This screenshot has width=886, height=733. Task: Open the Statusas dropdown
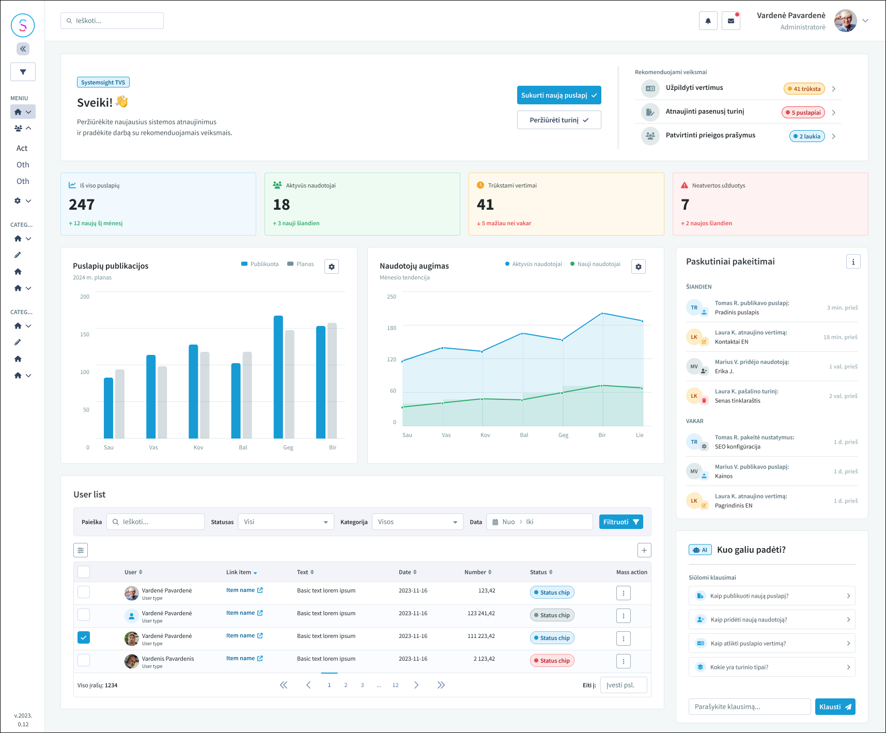[x=286, y=522]
